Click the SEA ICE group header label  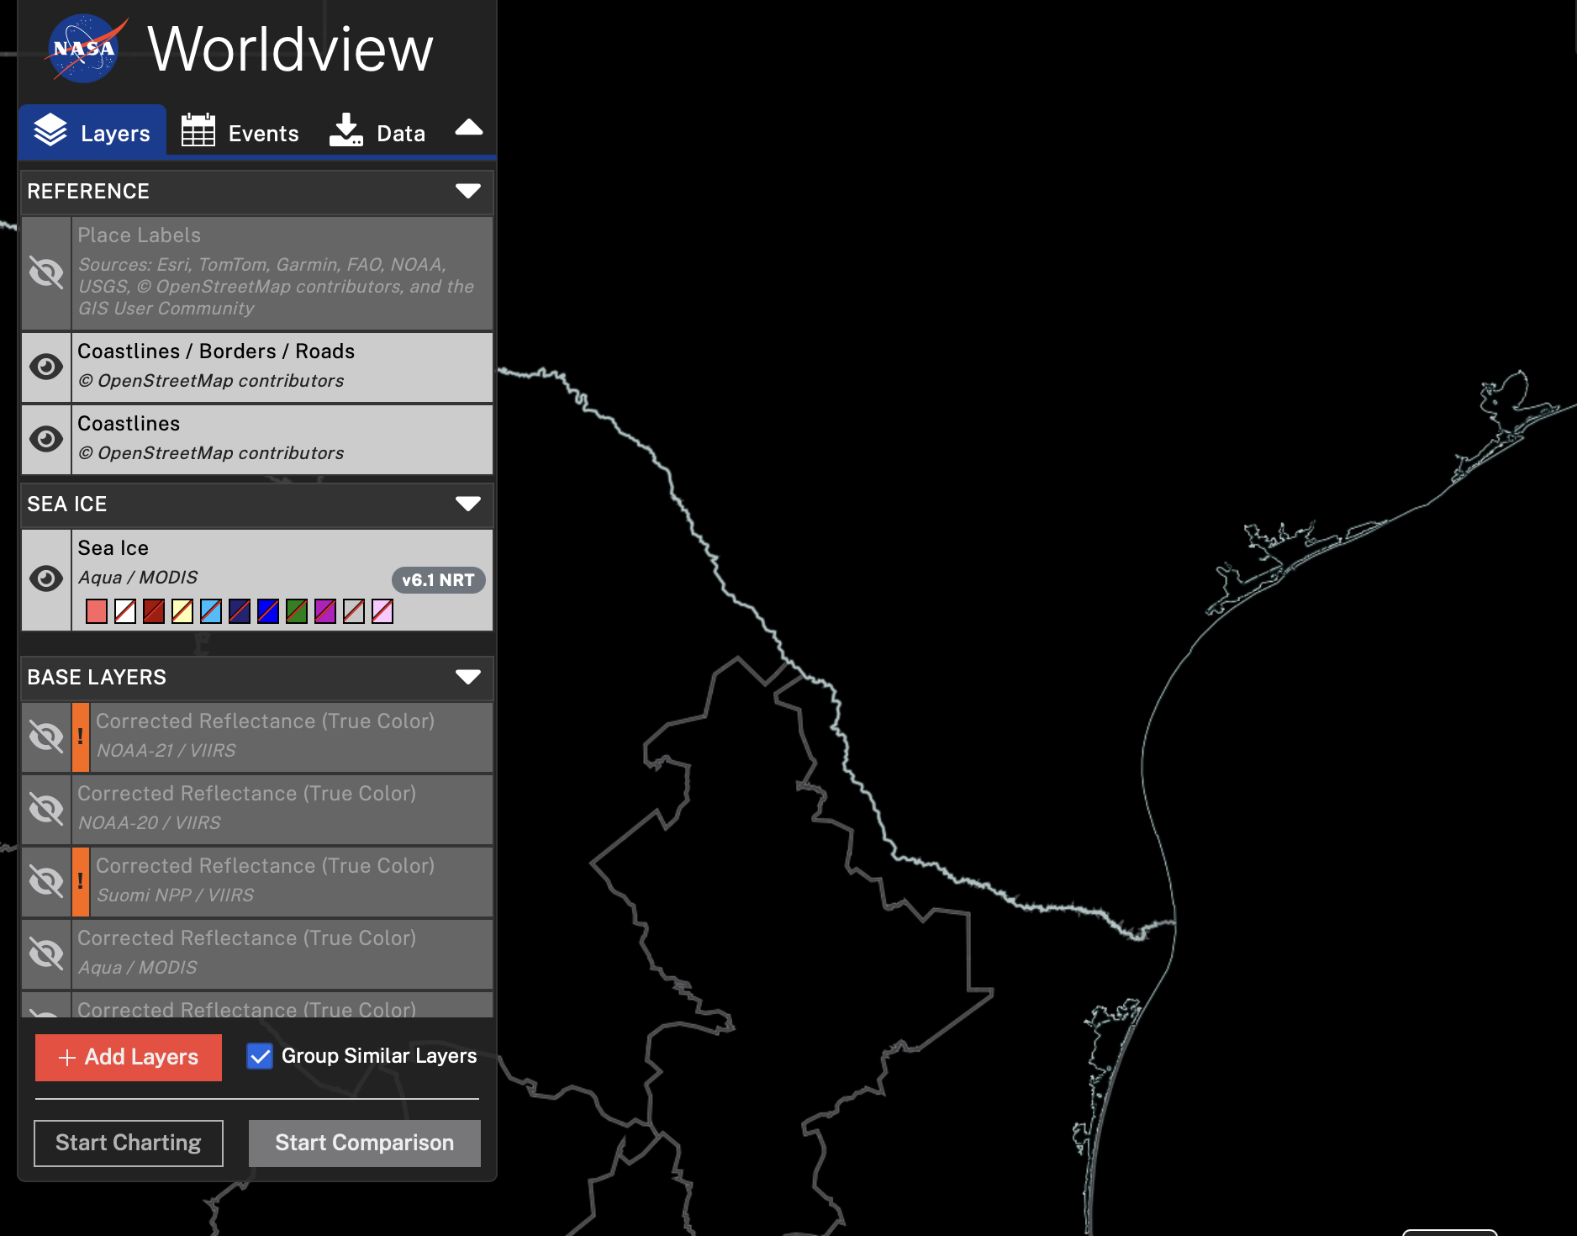click(67, 504)
